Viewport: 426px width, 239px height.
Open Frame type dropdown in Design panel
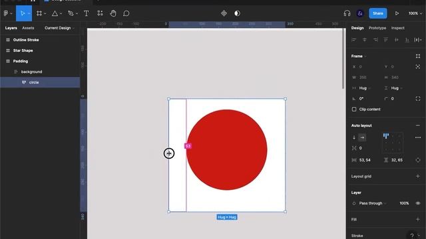coord(359,56)
